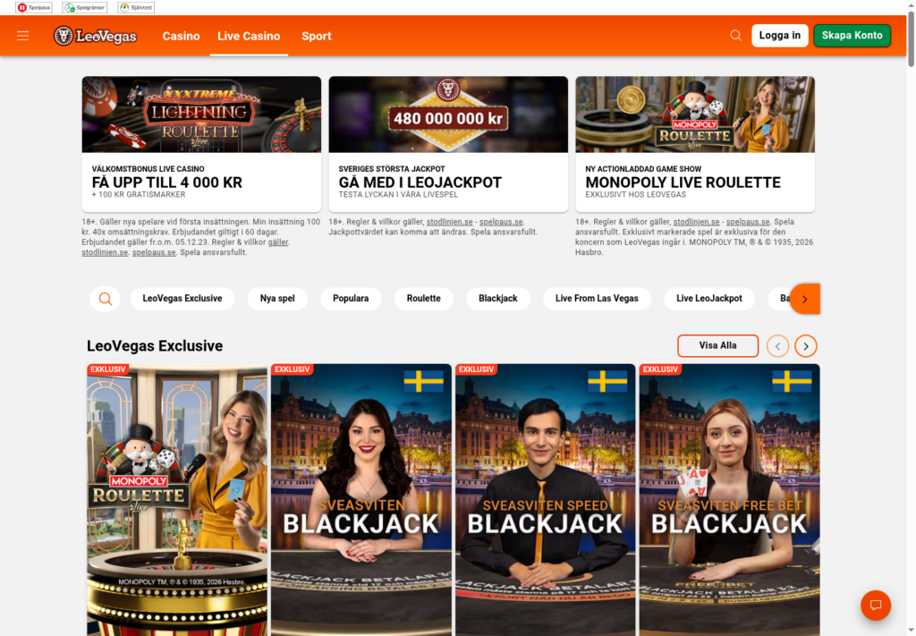
Task: Go to next LeoVegas Exclusive games
Action: point(806,346)
